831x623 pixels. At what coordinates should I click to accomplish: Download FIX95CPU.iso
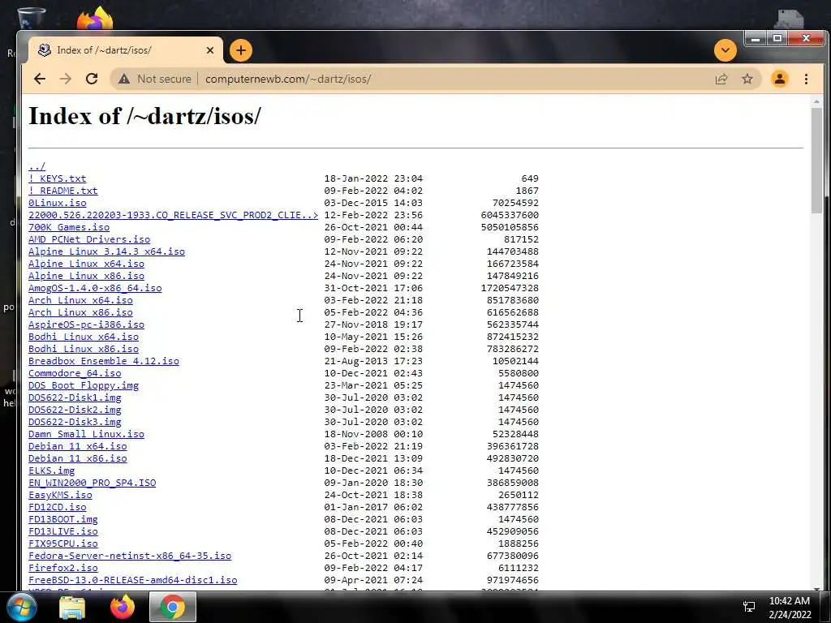(63, 544)
